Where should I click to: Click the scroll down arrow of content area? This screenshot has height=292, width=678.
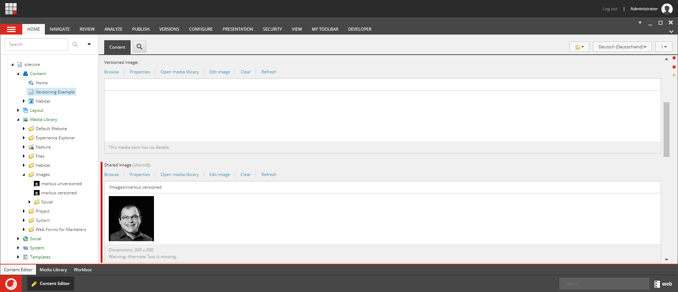(x=666, y=260)
